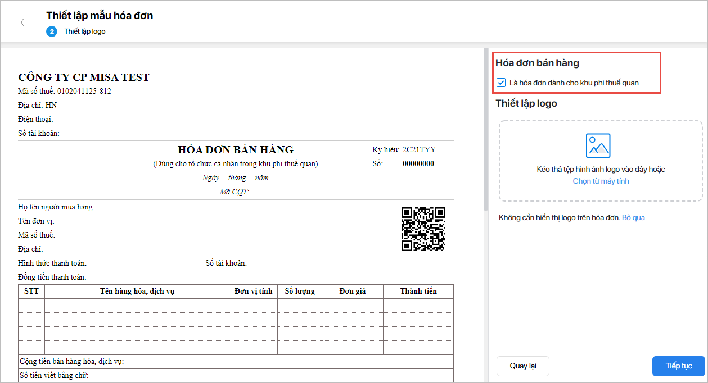Viewport: 708px width, 383px height.
Task: Click the 'Mã số thuế: 0102041125-812' line
Action: [65, 92]
